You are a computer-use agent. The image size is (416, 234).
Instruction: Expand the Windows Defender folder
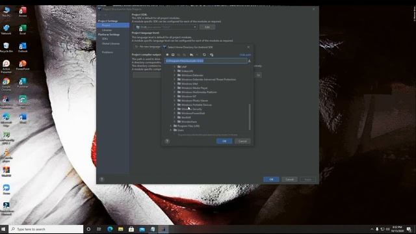pyautogui.click(x=175, y=75)
